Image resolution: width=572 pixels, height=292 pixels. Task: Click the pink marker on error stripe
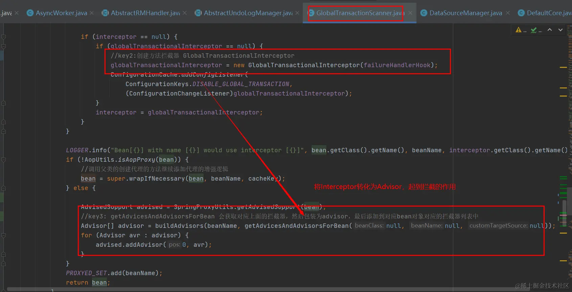[x=563, y=215]
